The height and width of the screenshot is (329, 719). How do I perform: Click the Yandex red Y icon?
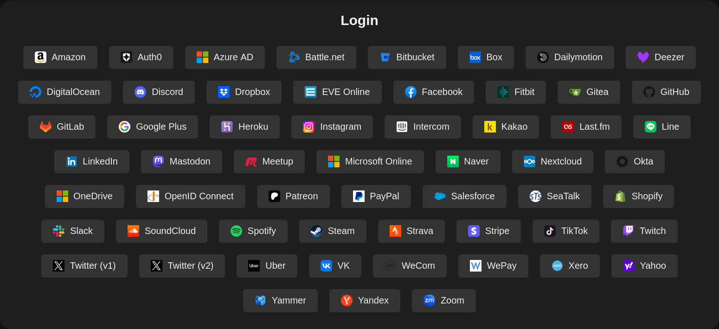[x=347, y=301]
